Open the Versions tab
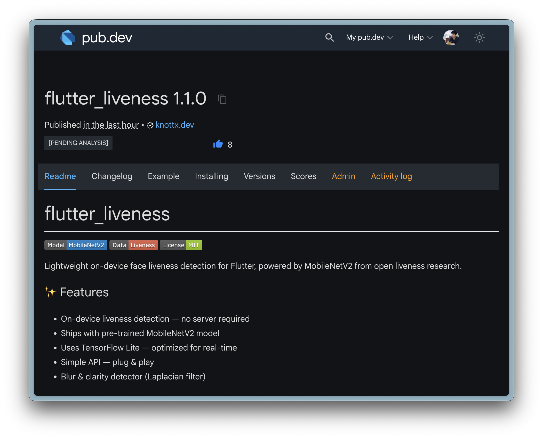Image resolution: width=543 pixels, height=439 pixels. (x=259, y=176)
